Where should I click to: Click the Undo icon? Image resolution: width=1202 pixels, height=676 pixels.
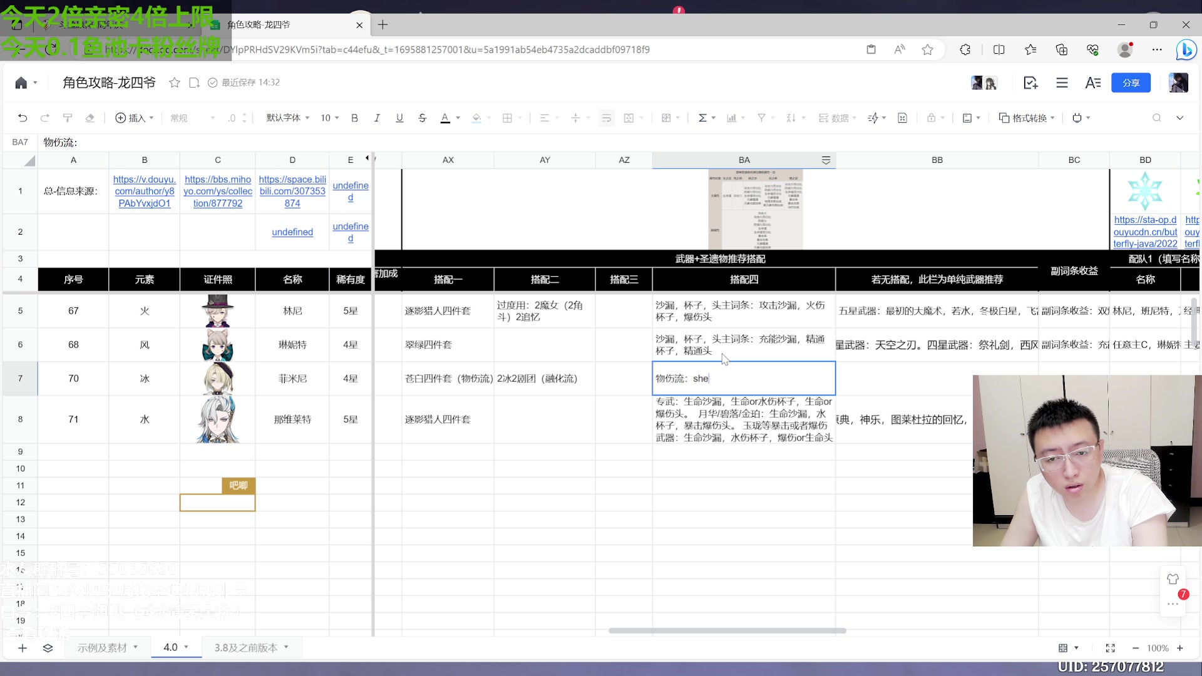pos(23,118)
